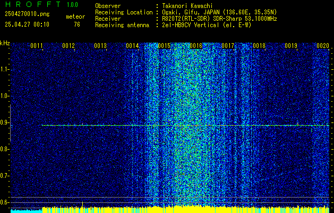334x213 pixels.
Task: Click the version number 1.0.0
Action: point(72,5)
